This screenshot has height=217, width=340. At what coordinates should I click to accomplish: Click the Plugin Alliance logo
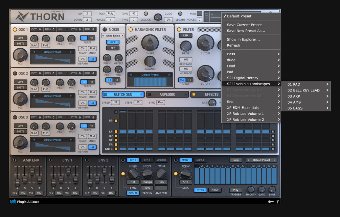(25, 201)
